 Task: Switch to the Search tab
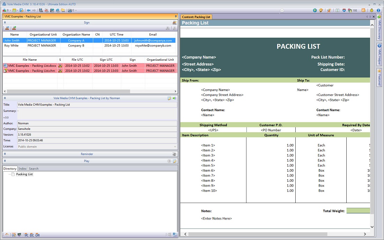(34, 168)
